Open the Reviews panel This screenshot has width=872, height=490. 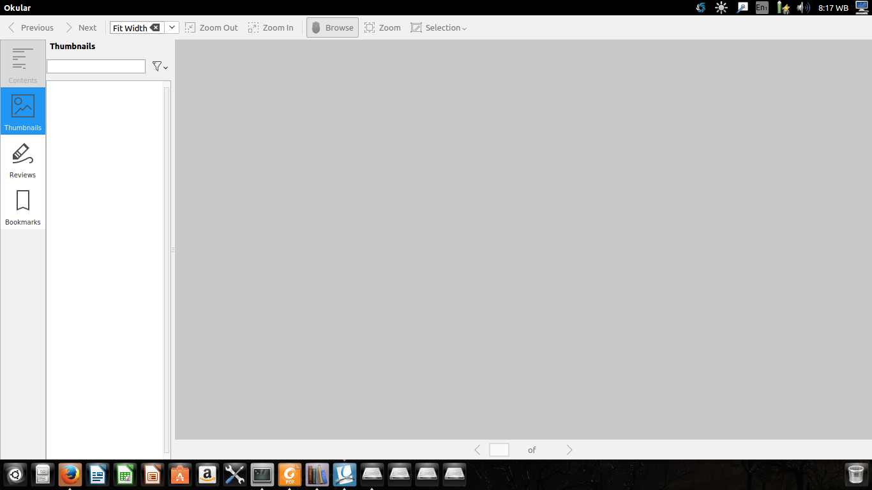(22, 158)
